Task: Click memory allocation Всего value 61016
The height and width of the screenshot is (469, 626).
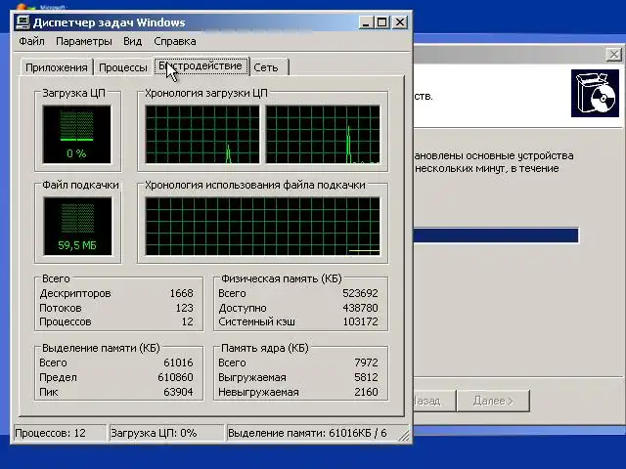Action: tap(178, 362)
